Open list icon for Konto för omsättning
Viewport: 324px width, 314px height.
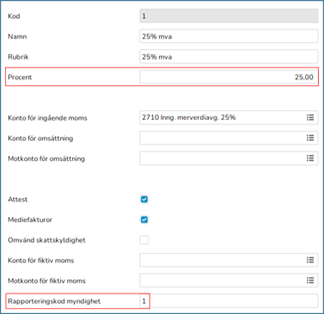(x=310, y=138)
